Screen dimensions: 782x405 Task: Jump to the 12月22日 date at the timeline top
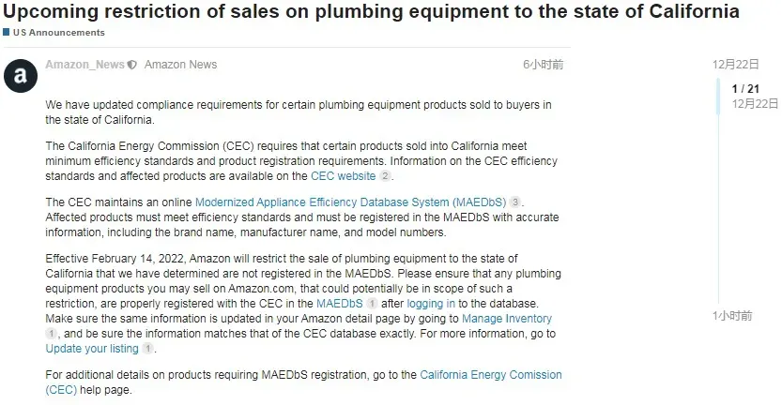coord(736,65)
